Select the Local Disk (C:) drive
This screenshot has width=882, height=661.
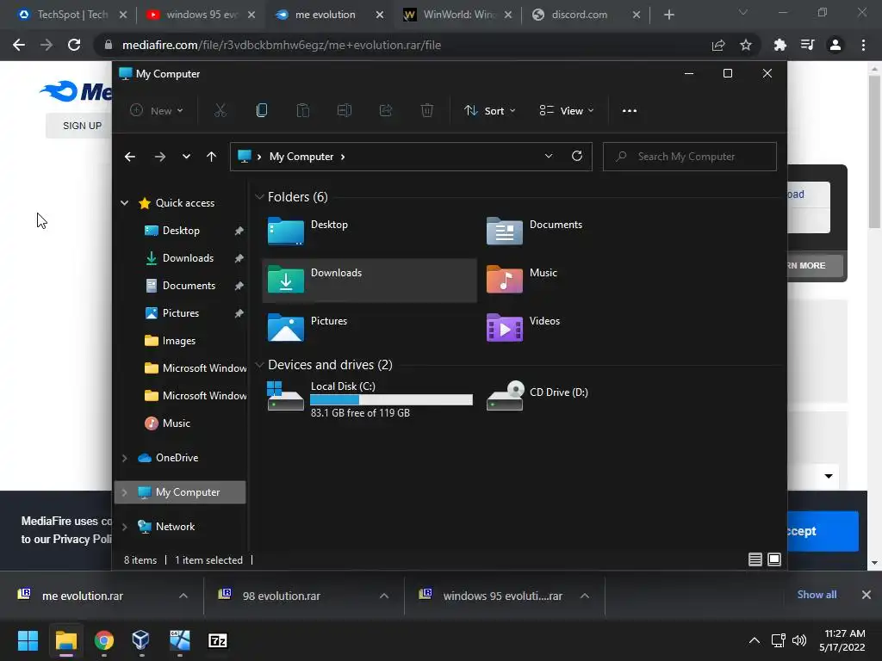(x=370, y=398)
